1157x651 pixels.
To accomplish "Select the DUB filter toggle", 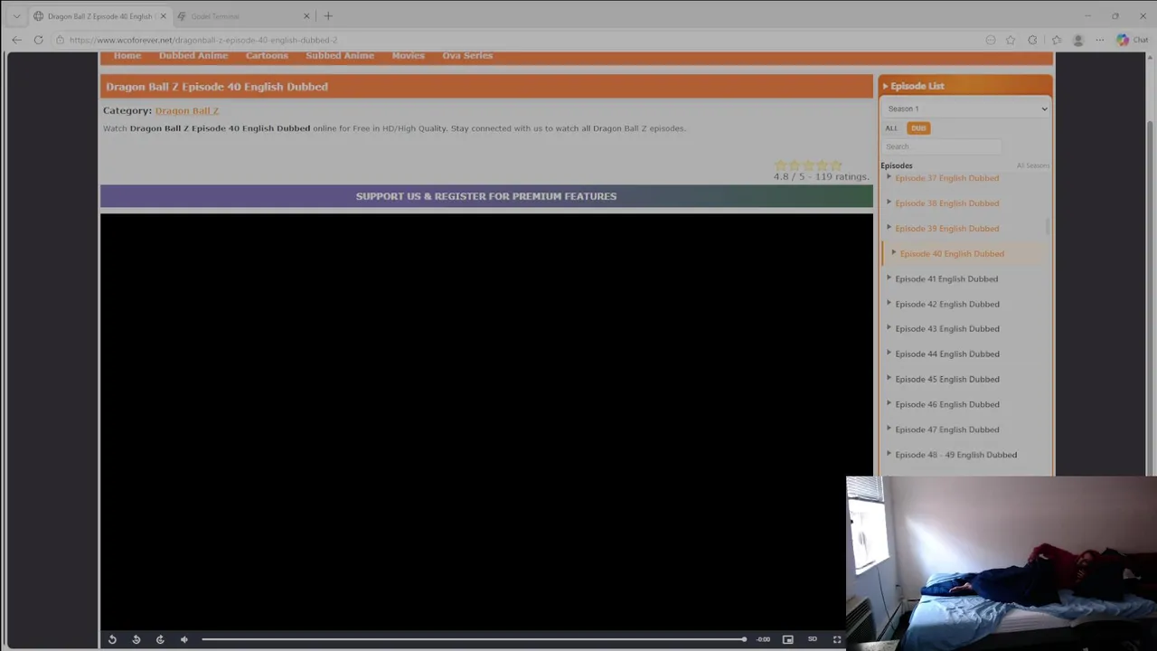I will point(918,128).
